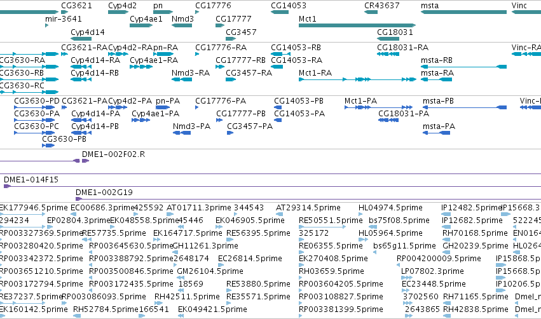Select transcript CG3630-RA
Image resolution: width=541 pixels, height=319 pixels.
[x=22, y=60]
